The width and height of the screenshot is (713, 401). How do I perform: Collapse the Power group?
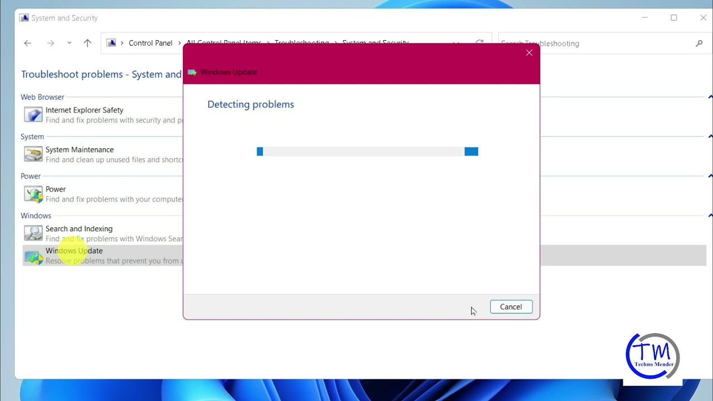pyautogui.click(x=710, y=176)
